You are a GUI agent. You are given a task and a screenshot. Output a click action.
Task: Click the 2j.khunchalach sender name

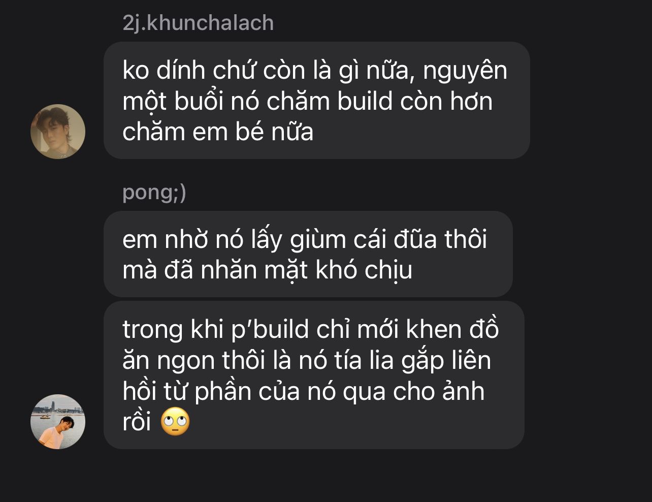[198, 23]
